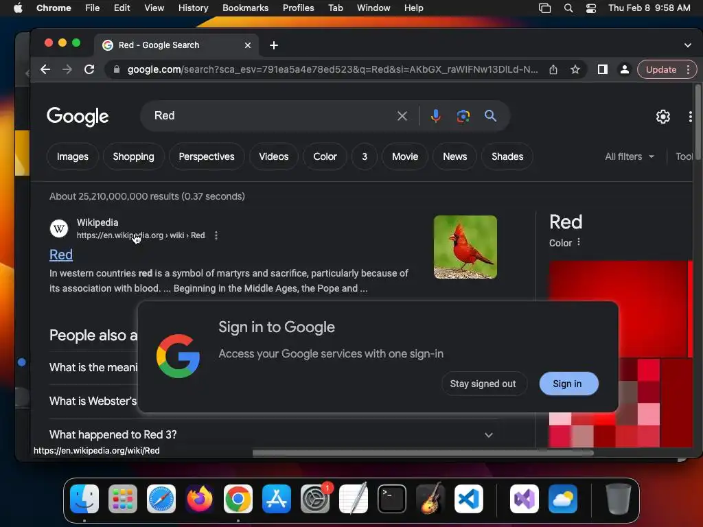Click the magnifier search submit icon
Viewport: 703px width, 527px height.
pyautogui.click(x=490, y=116)
